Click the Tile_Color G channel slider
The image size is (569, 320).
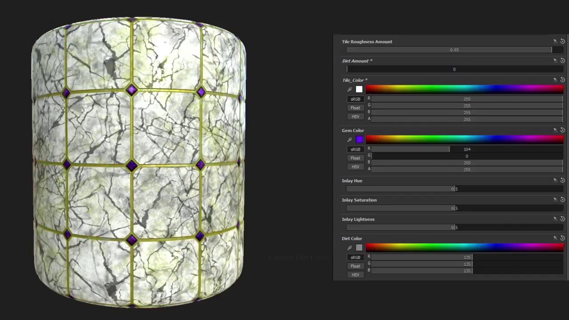(467, 105)
